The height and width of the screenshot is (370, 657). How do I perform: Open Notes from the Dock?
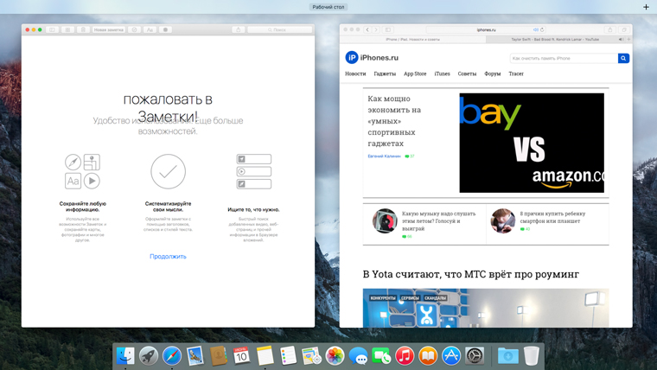pos(265,356)
